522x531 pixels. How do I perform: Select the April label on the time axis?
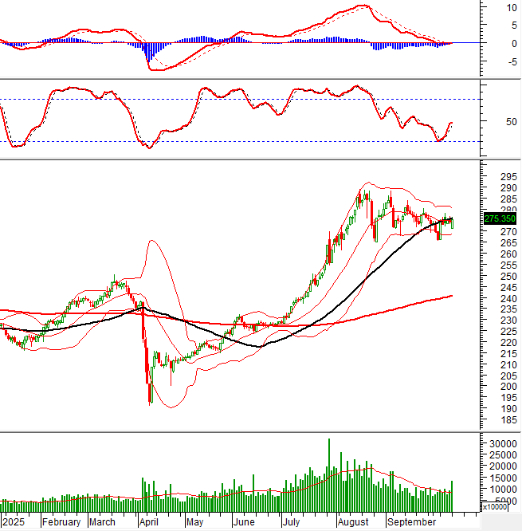click(149, 522)
